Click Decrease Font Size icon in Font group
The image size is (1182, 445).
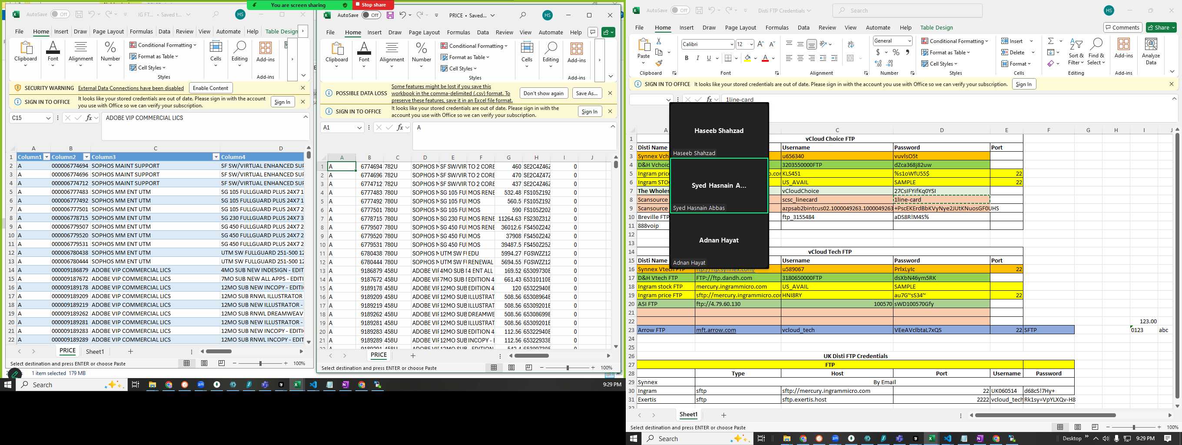(772, 44)
